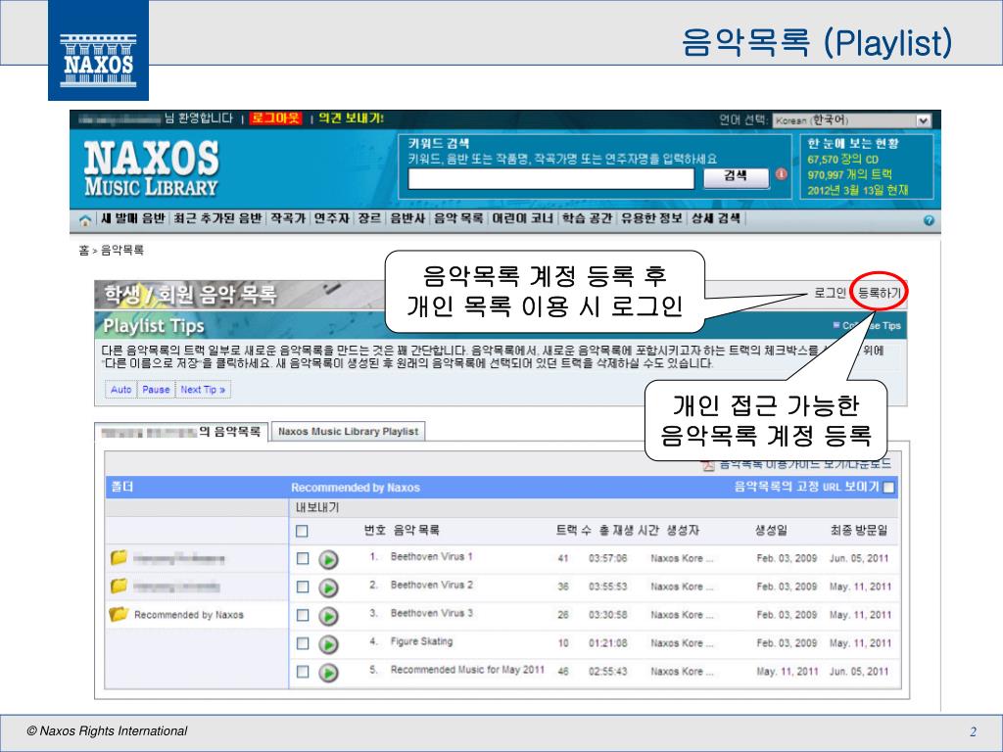
Task: Open the 연주자 menu
Action: 331,218
